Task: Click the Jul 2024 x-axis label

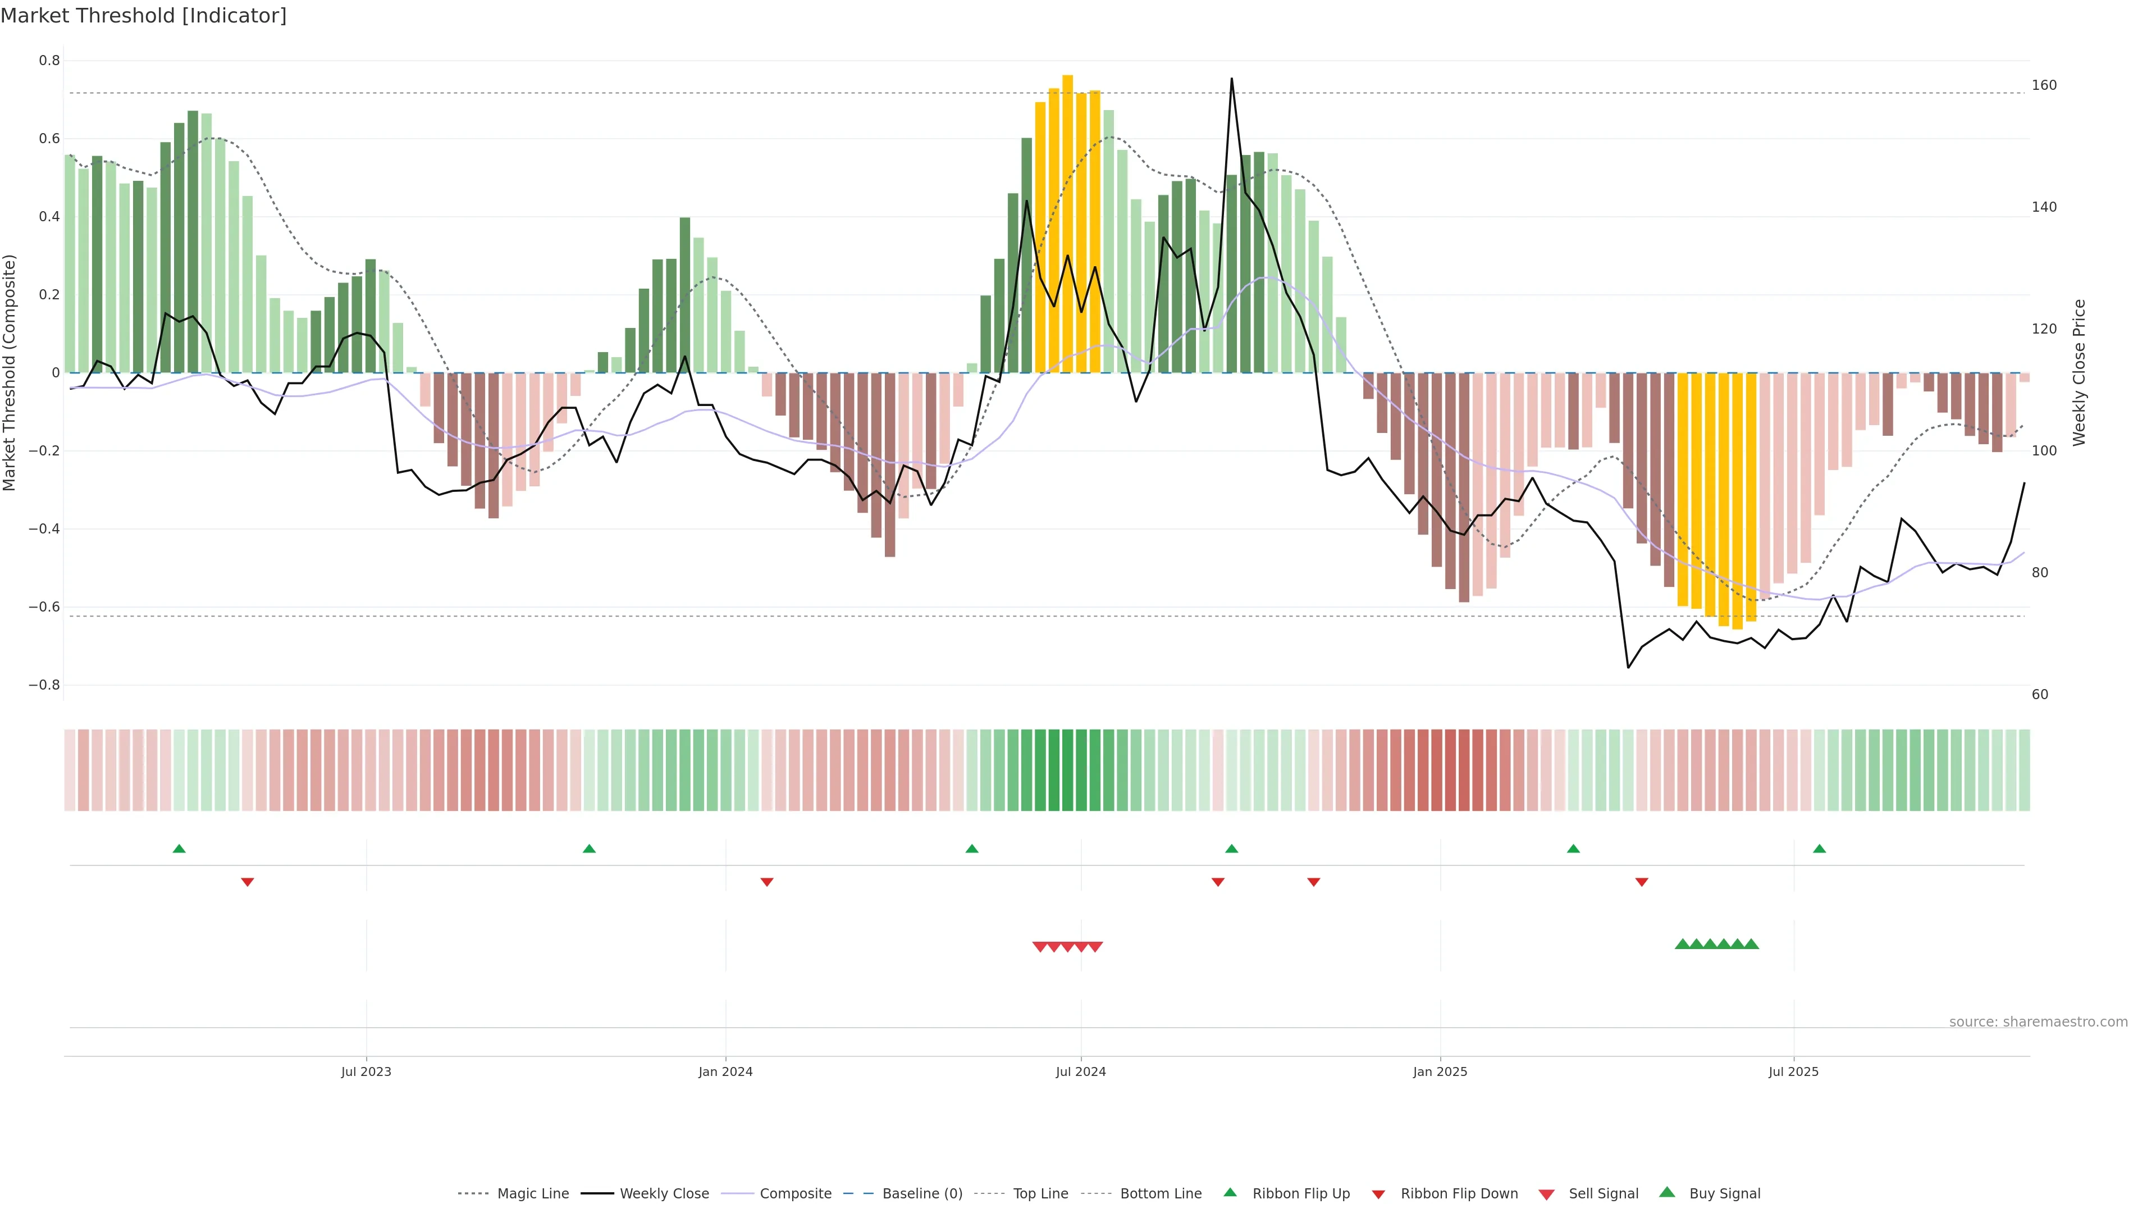Action: pos(1080,1071)
